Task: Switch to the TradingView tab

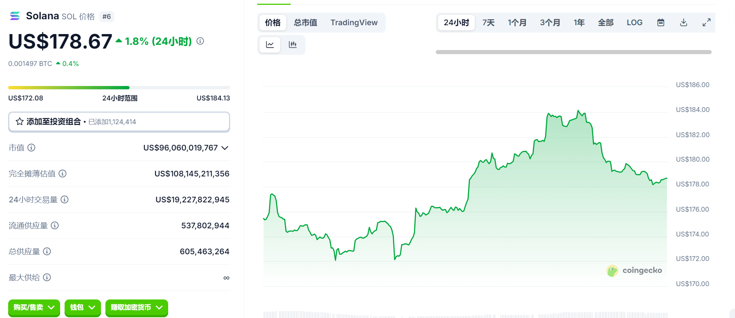Action: [354, 23]
